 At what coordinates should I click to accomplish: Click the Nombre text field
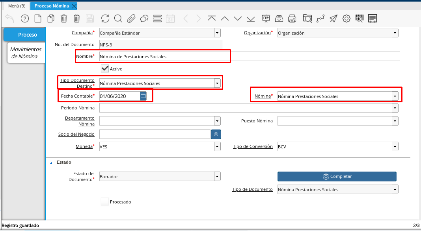tap(250, 56)
